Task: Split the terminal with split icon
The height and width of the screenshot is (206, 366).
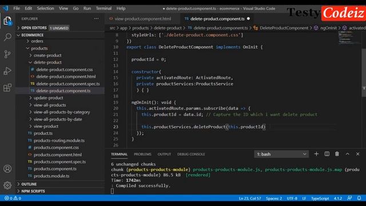Action: coord(327,154)
